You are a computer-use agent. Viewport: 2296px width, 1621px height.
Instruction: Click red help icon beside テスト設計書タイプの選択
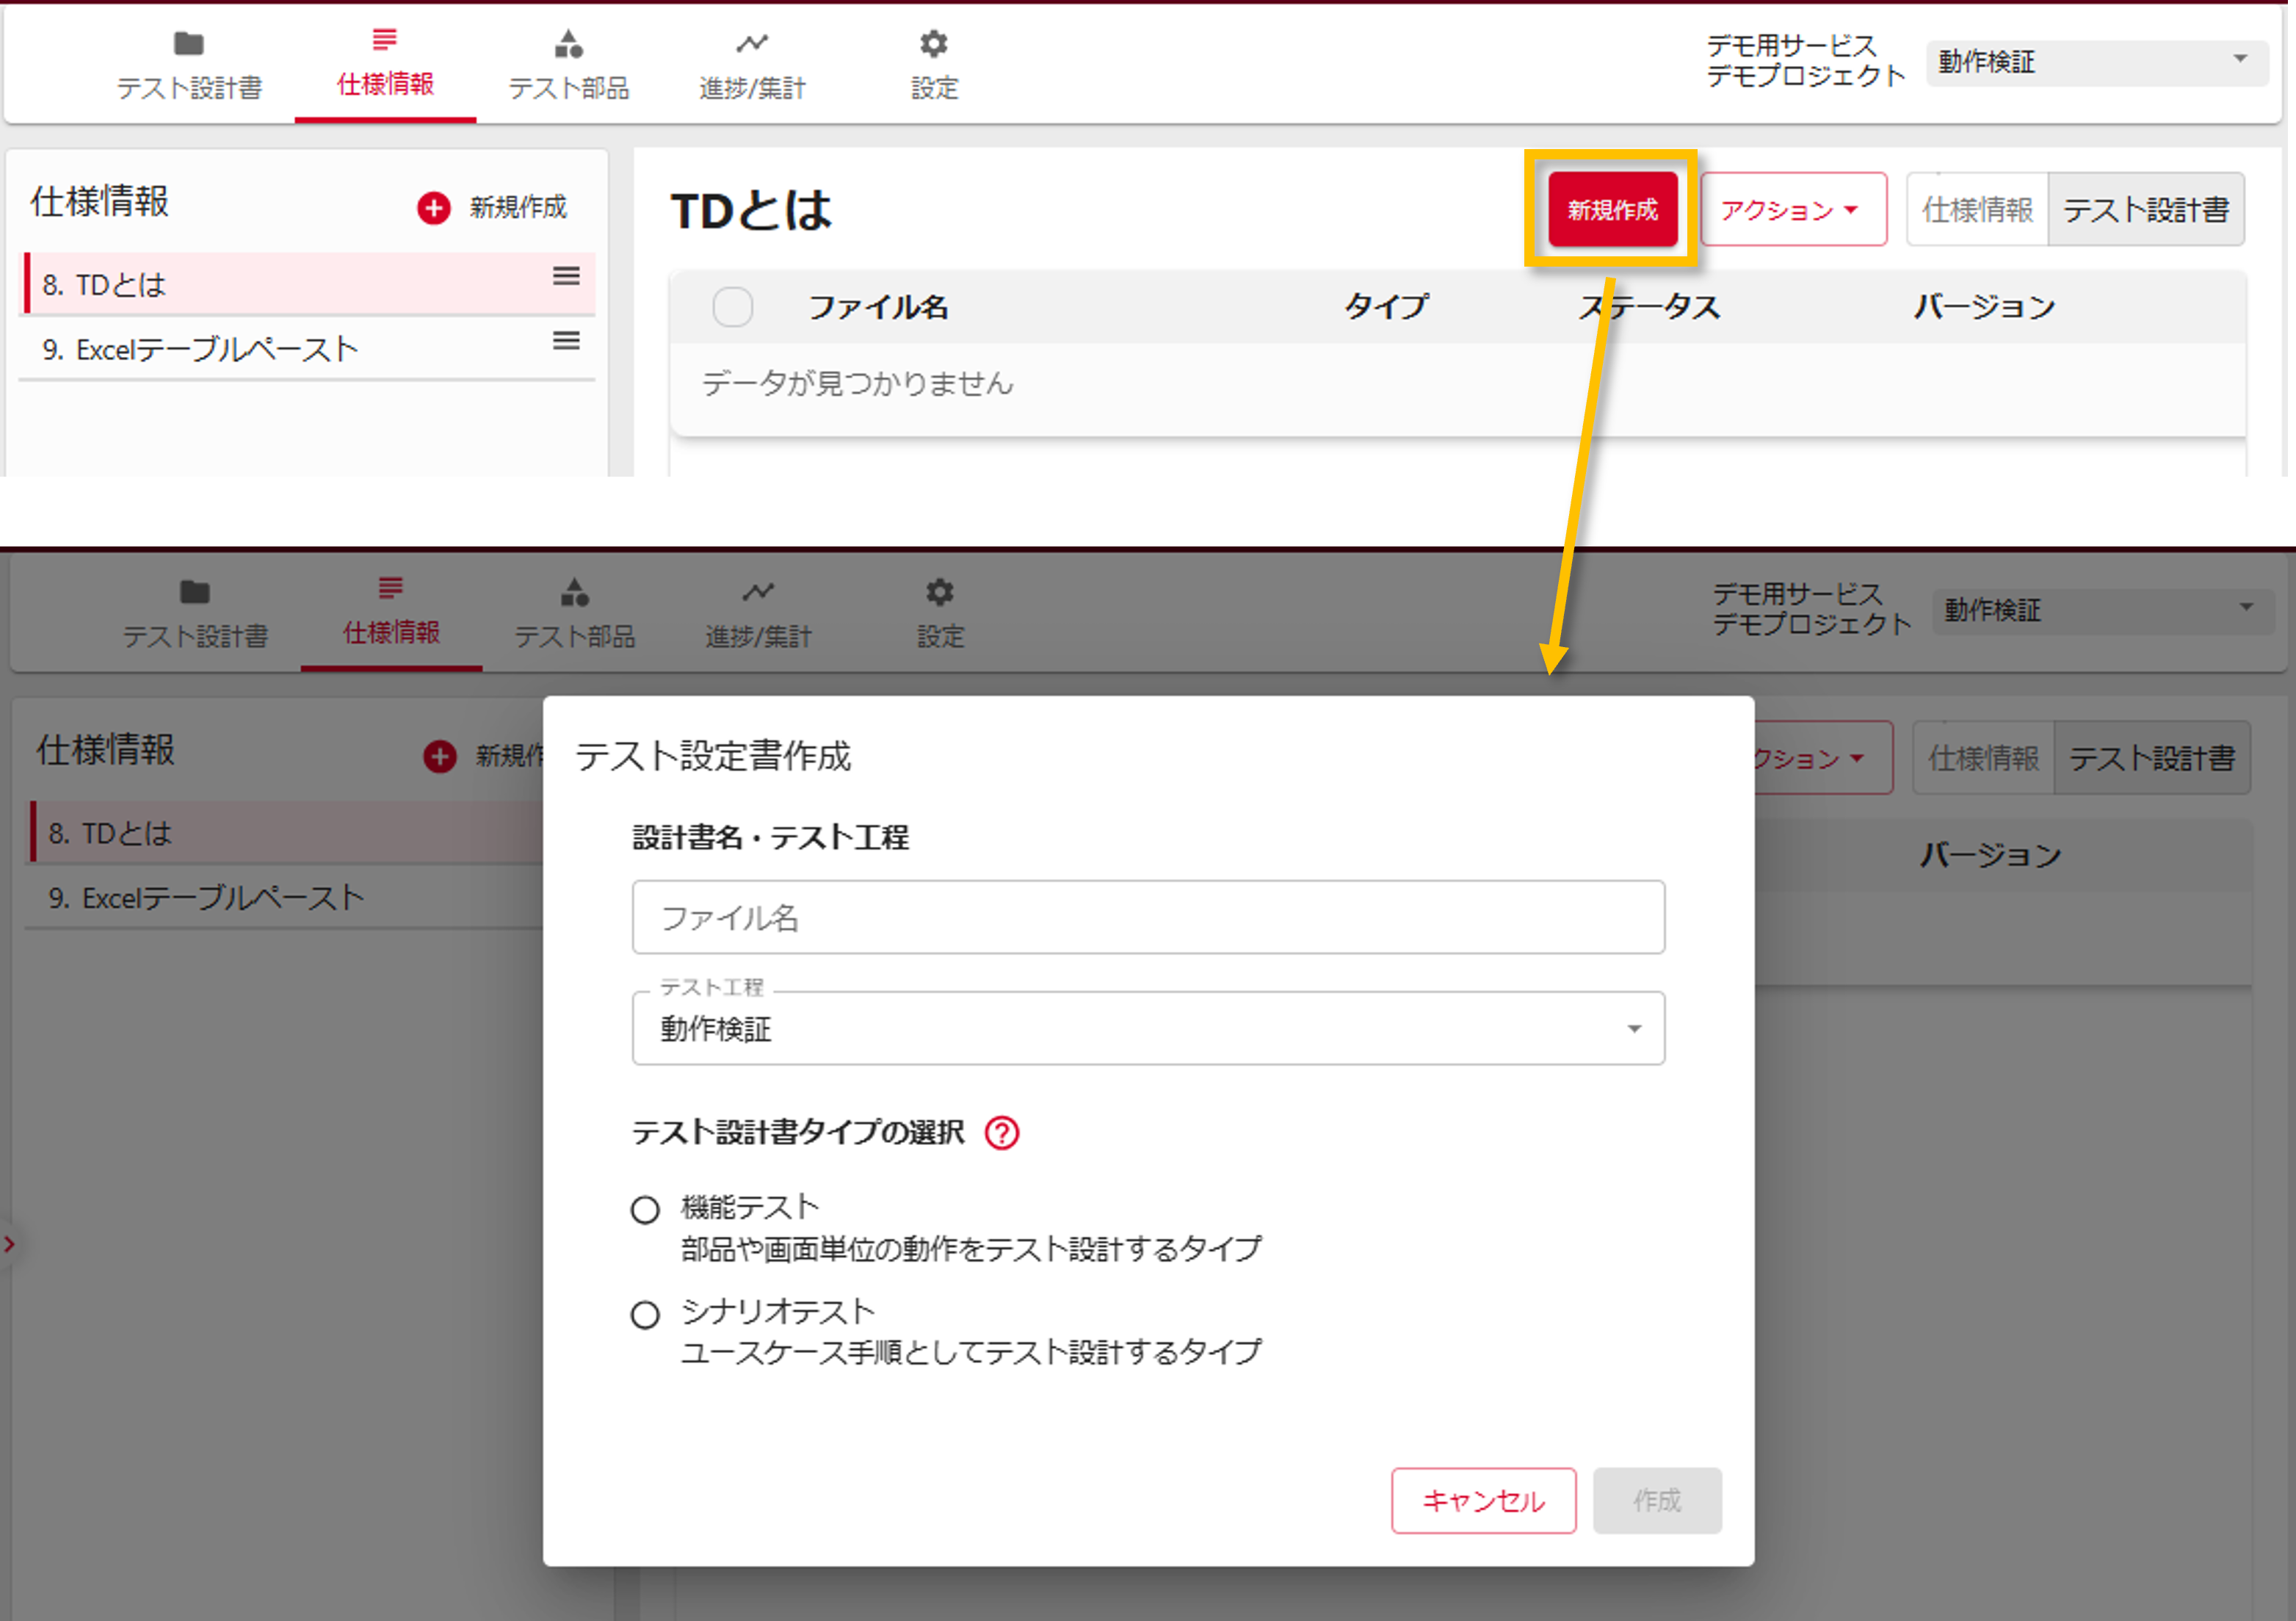pyautogui.click(x=1002, y=1133)
